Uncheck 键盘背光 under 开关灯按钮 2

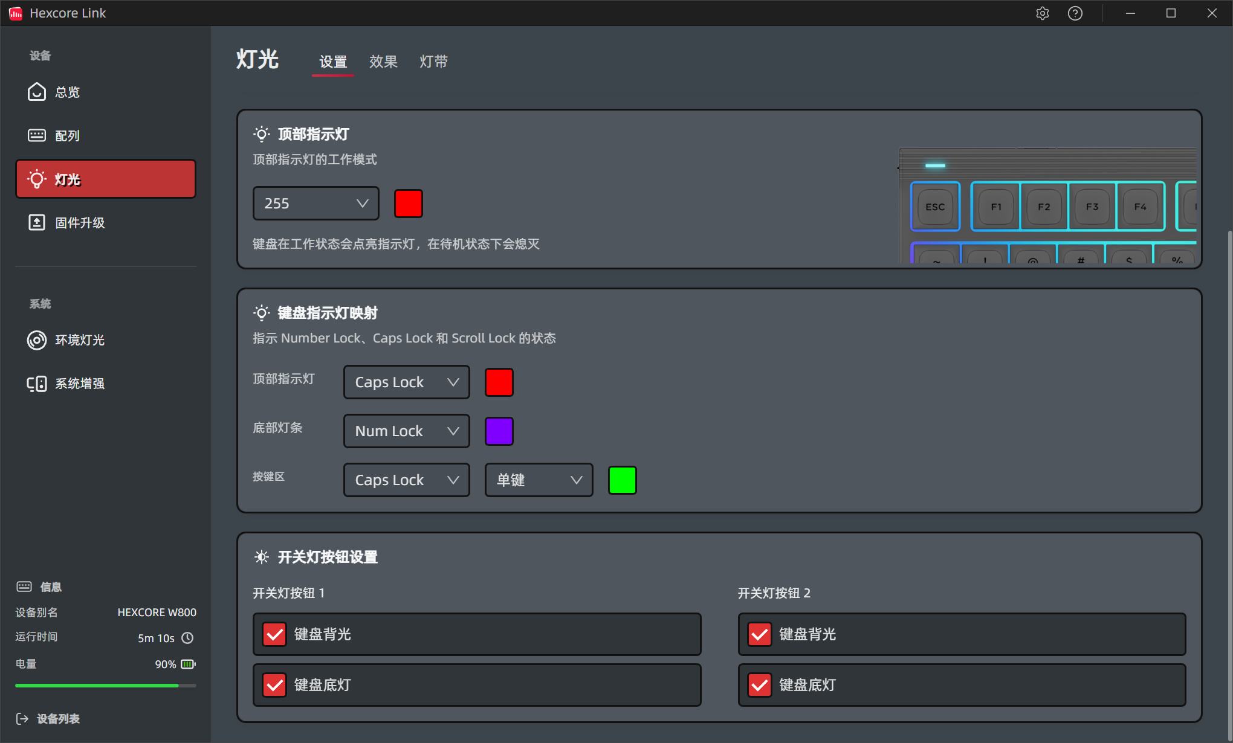click(x=760, y=634)
